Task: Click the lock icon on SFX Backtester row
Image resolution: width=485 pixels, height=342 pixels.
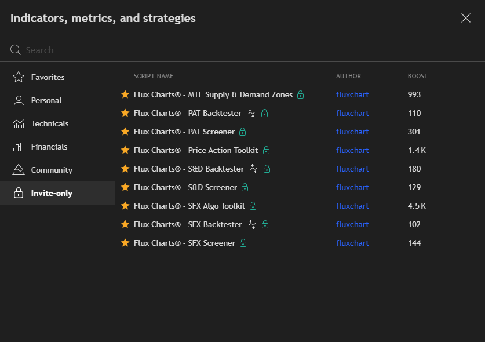Action: click(x=265, y=224)
